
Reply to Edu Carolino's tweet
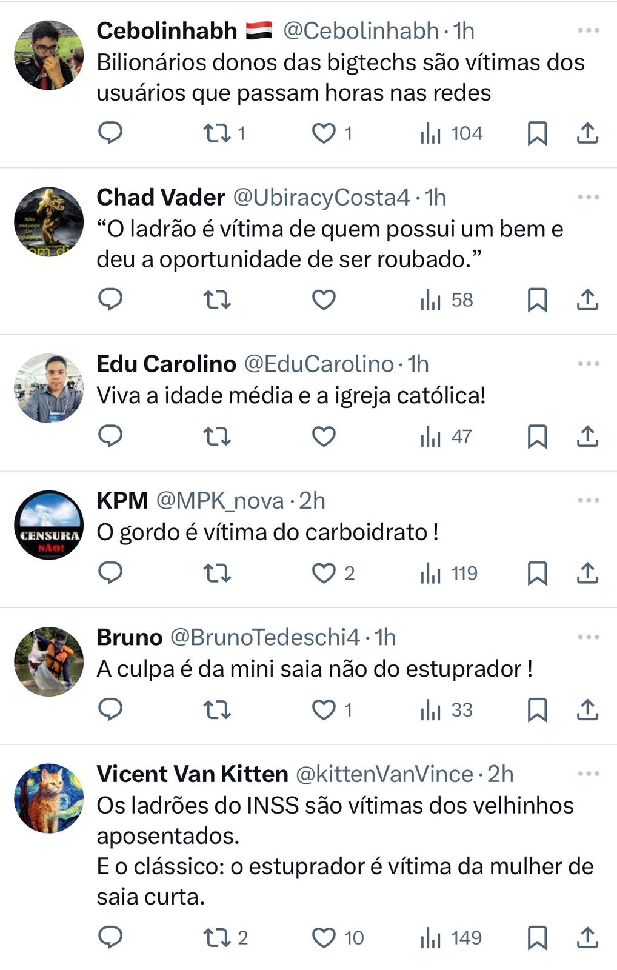click(110, 436)
